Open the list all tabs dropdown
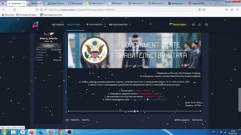The height and width of the screenshot is (135, 241). coord(216,3)
